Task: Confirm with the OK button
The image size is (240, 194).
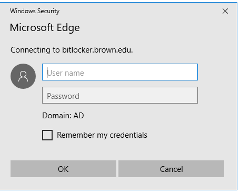Action: click(x=63, y=169)
